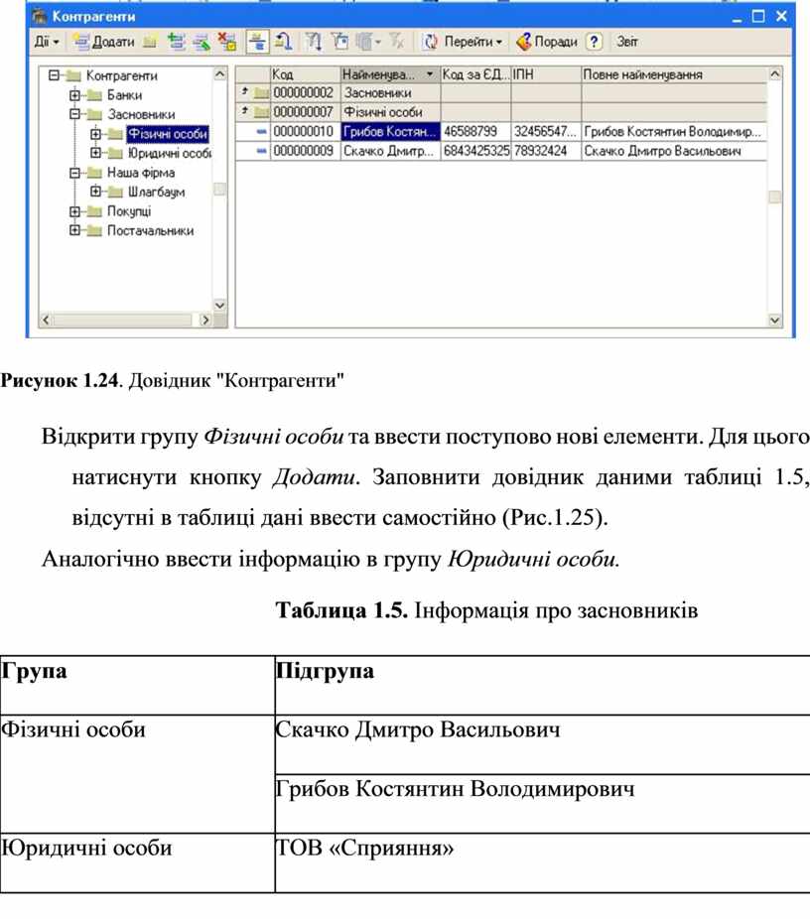Mark the selected item for deletion
This screenshot has height=919, width=810.
pyautogui.click(x=227, y=42)
